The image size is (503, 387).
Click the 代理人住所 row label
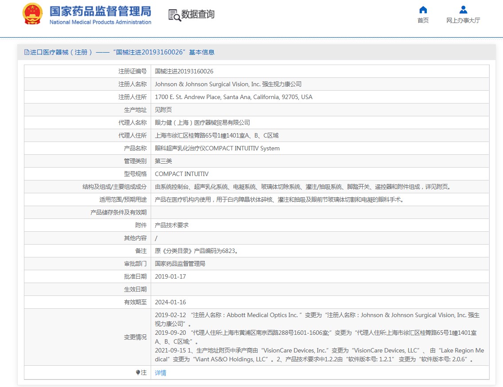tap(133, 135)
